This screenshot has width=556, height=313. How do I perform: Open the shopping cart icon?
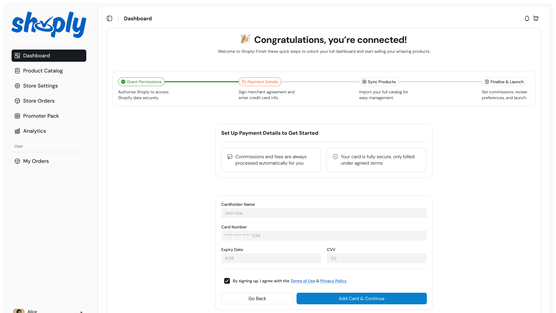coord(536,19)
